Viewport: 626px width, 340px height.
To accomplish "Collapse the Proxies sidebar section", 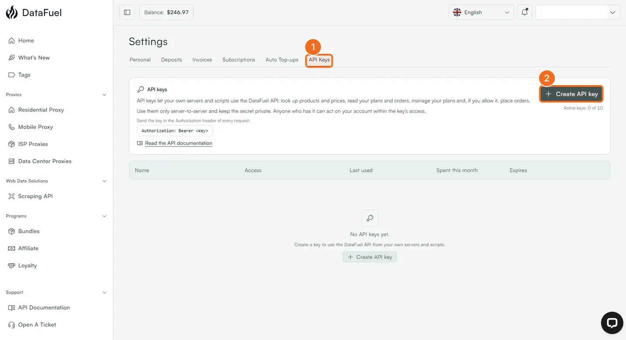I will (104, 95).
